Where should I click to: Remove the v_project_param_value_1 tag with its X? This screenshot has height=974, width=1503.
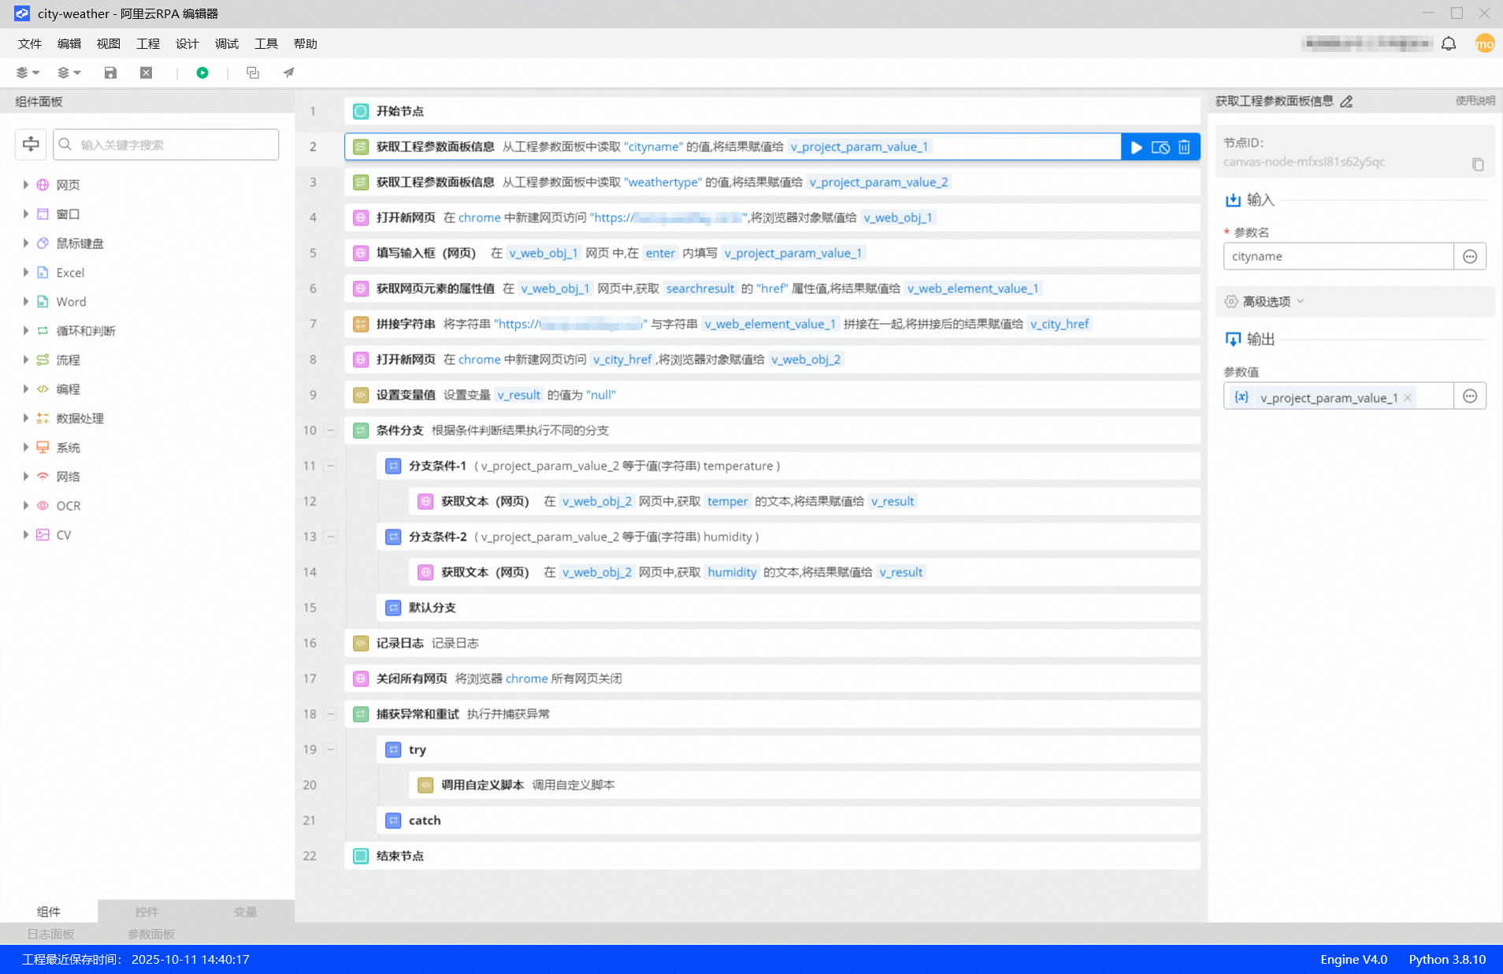point(1408,397)
